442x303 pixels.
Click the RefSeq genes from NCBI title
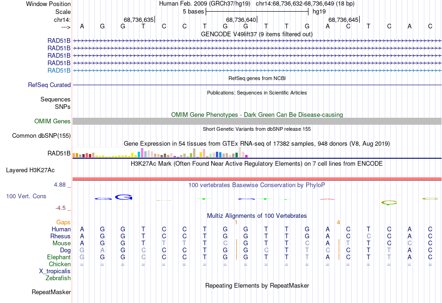click(x=257, y=78)
